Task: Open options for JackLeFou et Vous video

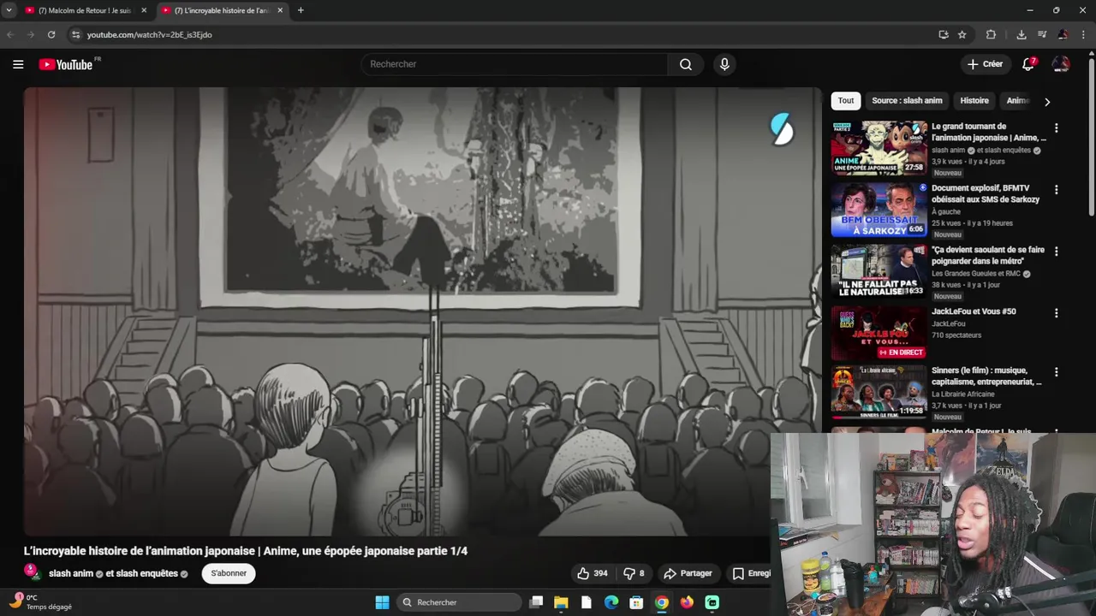Action: pyautogui.click(x=1056, y=312)
